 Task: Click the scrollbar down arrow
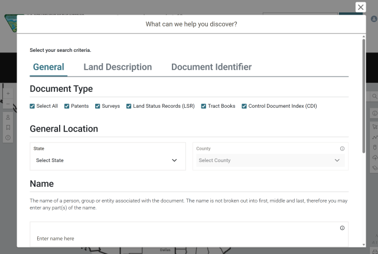click(x=364, y=245)
